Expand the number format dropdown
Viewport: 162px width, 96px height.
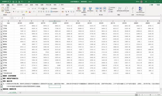[74, 9]
